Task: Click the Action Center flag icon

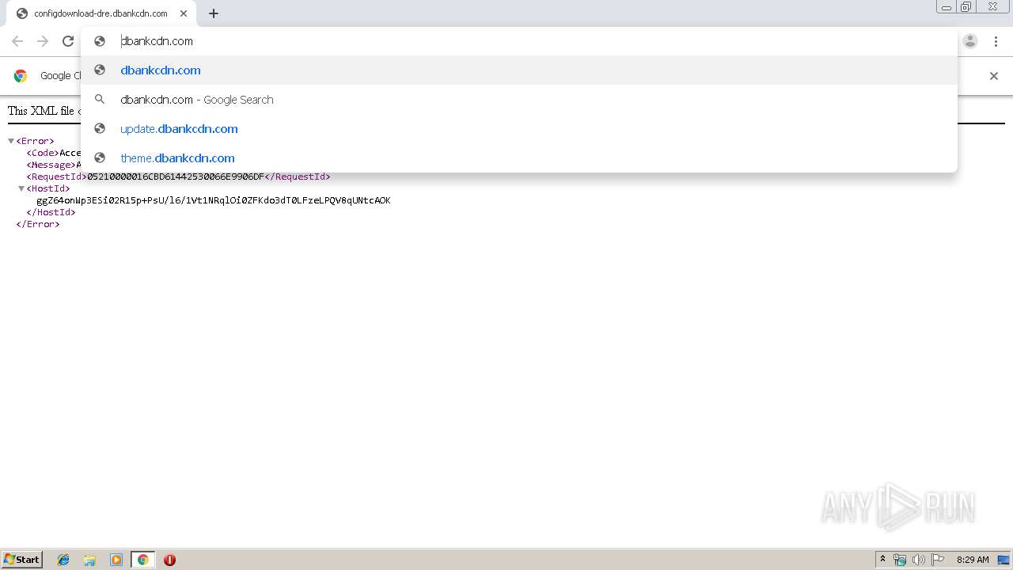Action: tap(938, 560)
